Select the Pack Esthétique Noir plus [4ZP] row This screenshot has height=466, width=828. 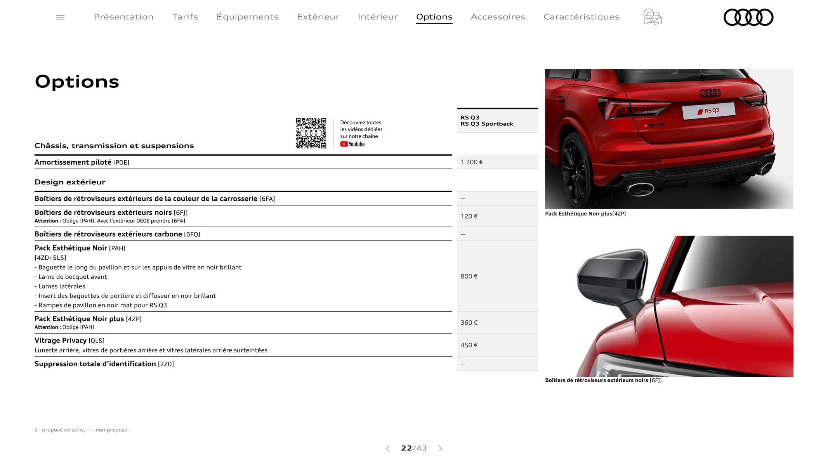[x=243, y=322]
